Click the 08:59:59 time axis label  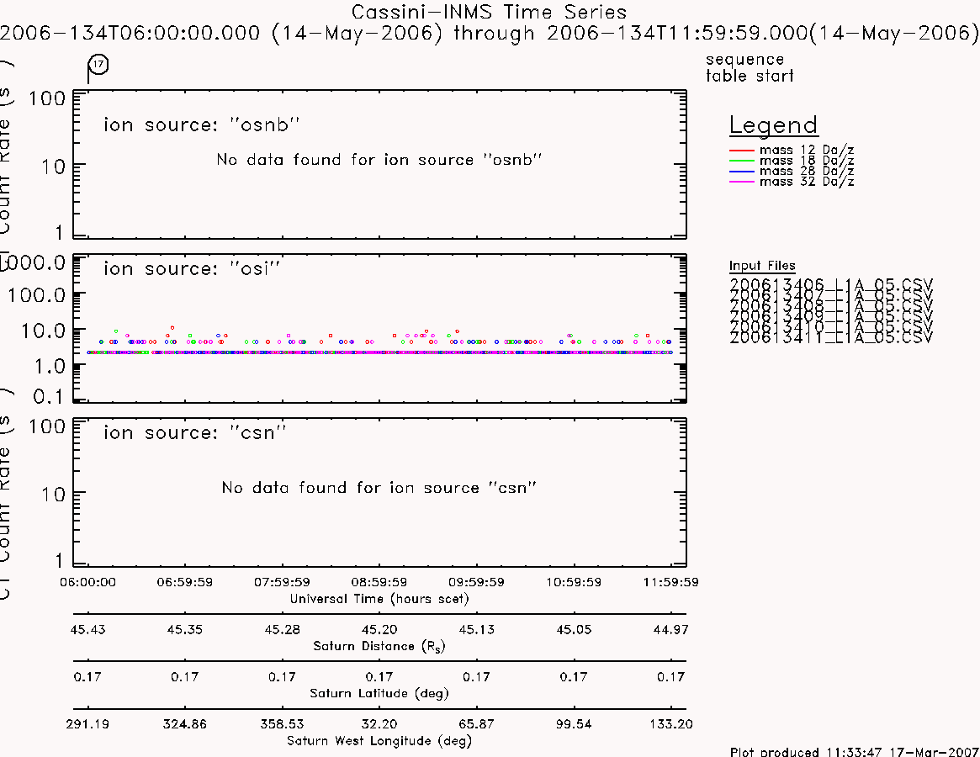tap(379, 582)
